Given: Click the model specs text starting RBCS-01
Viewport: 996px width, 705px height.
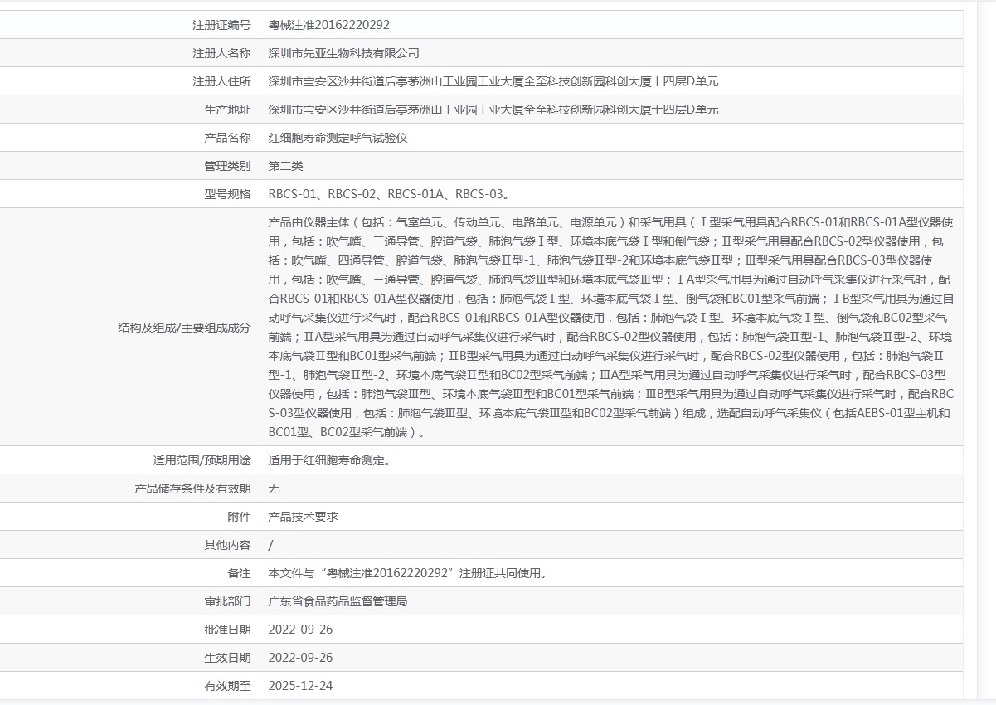Looking at the screenshot, I should tap(388, 194).
